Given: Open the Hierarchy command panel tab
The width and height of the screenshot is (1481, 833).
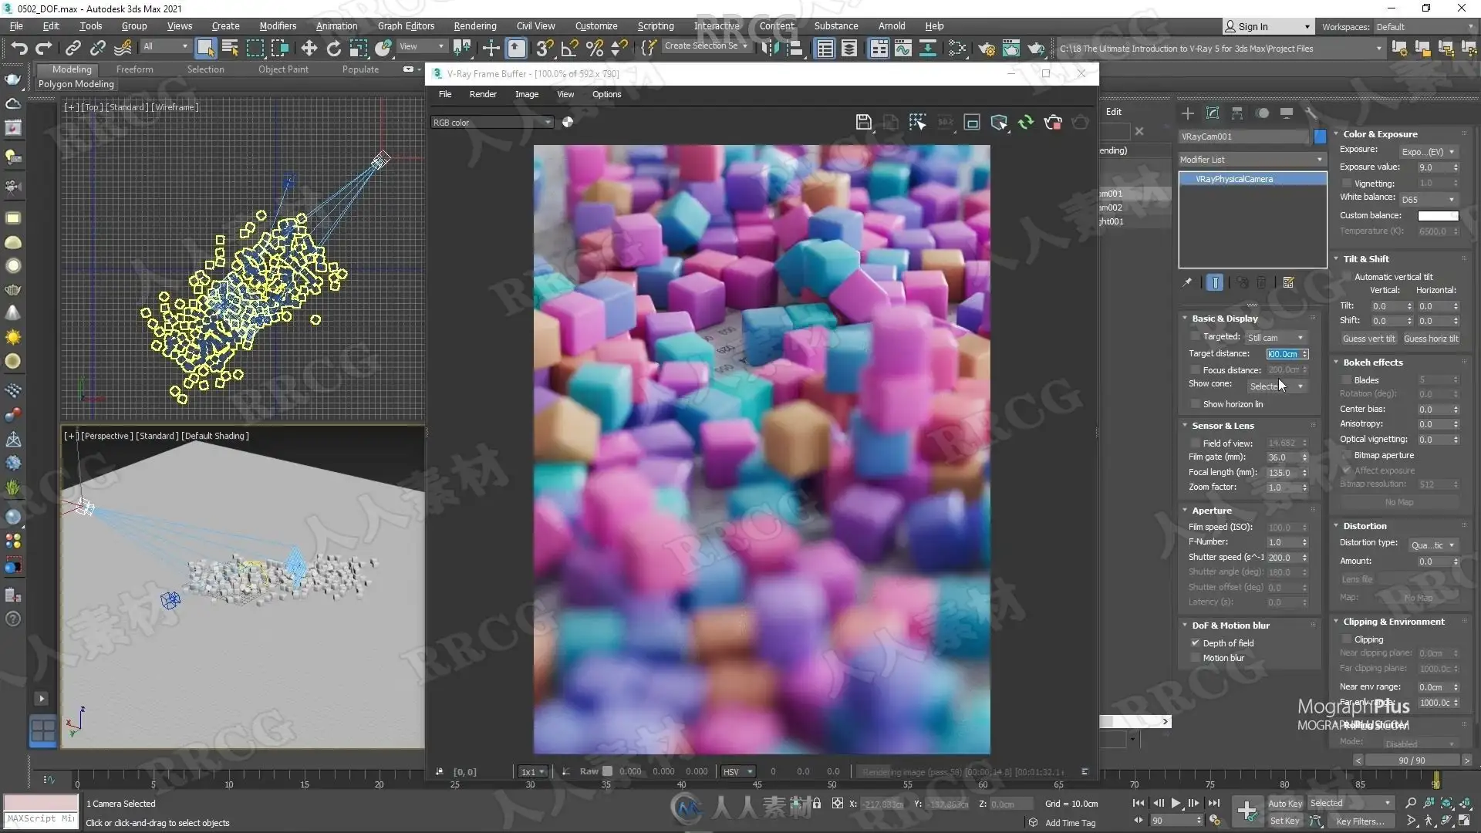Looking at the screenshot, I should 1237,113.
